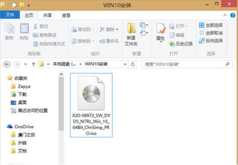Screen dimensions: 238x165
Task: Click Select none (全部取消)
Action: [x=211, y=33]
